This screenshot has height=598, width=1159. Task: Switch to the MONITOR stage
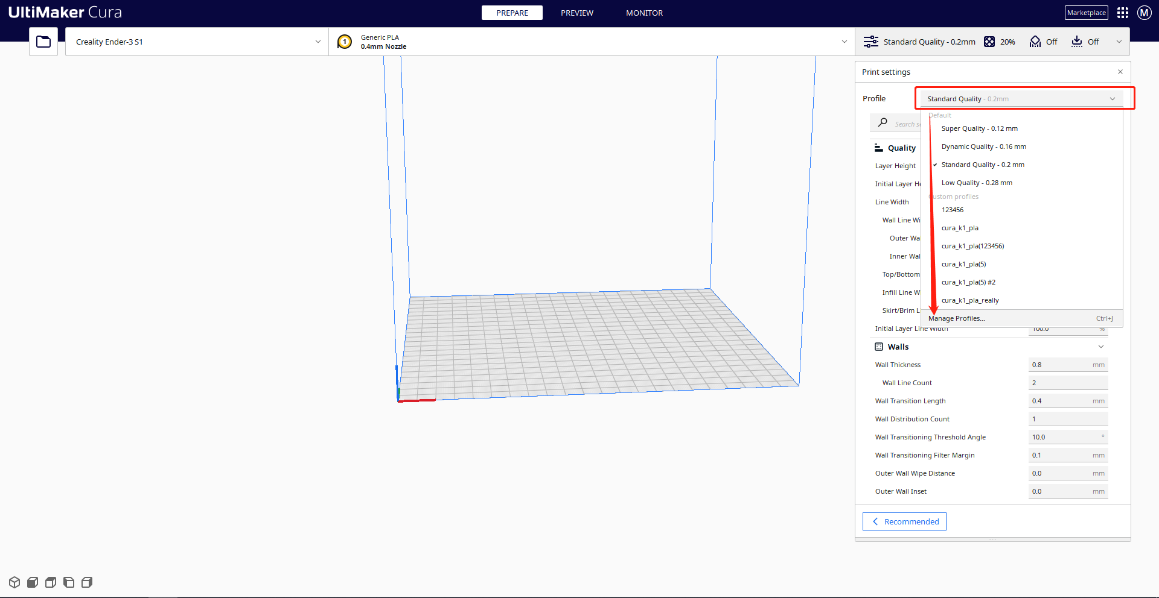coord(644,13)
